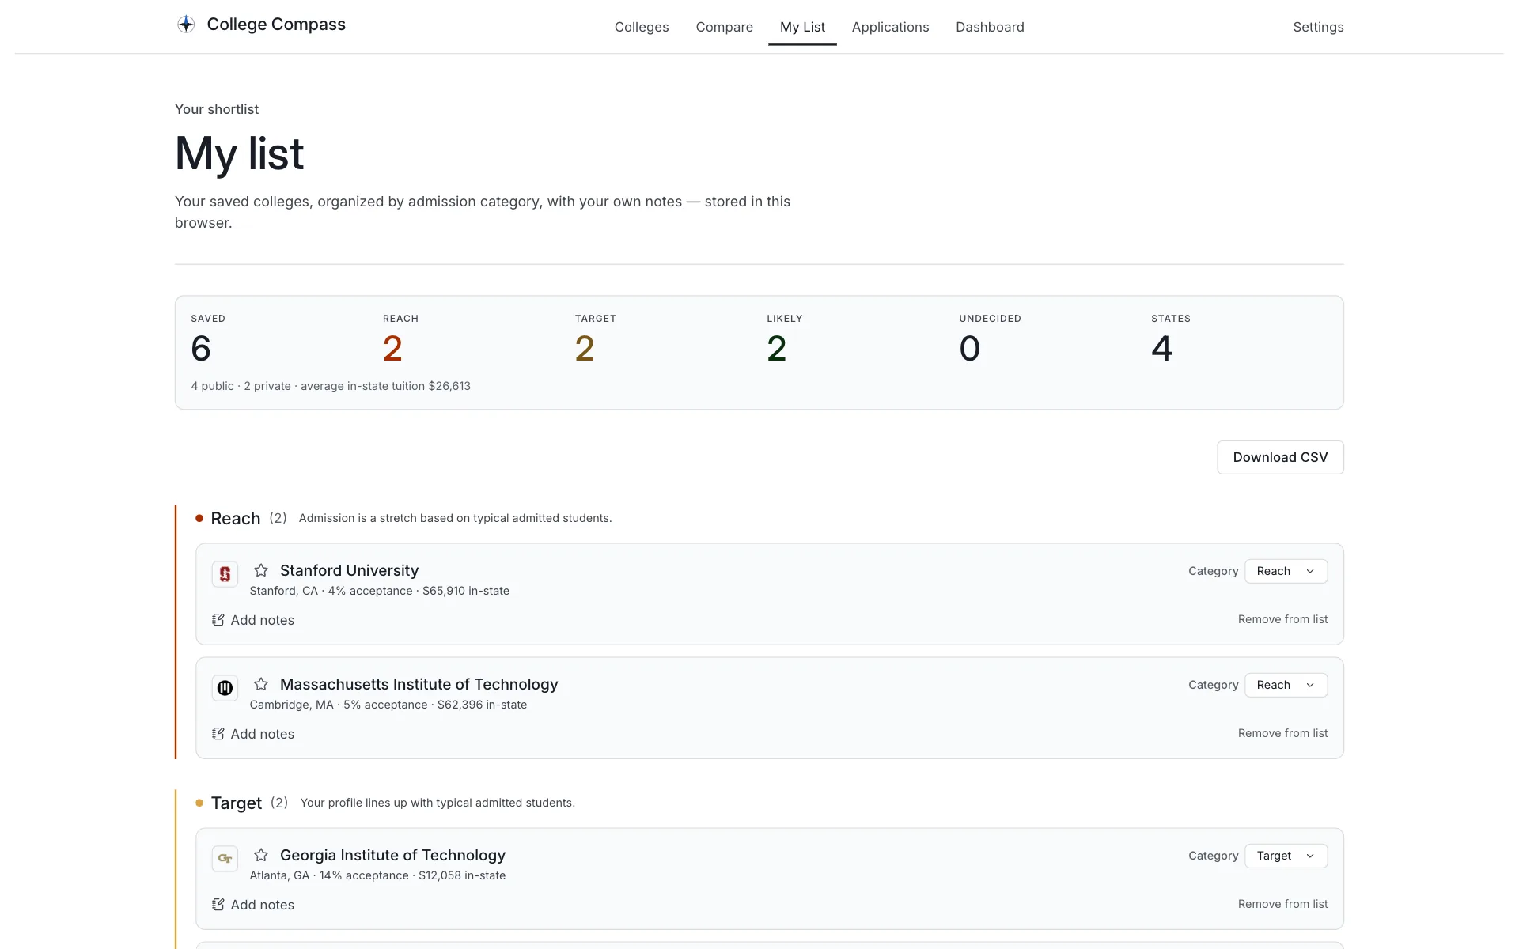Click the UNDECIDED stat value 0
This screenshot has width=1519, height=949.
970,349
